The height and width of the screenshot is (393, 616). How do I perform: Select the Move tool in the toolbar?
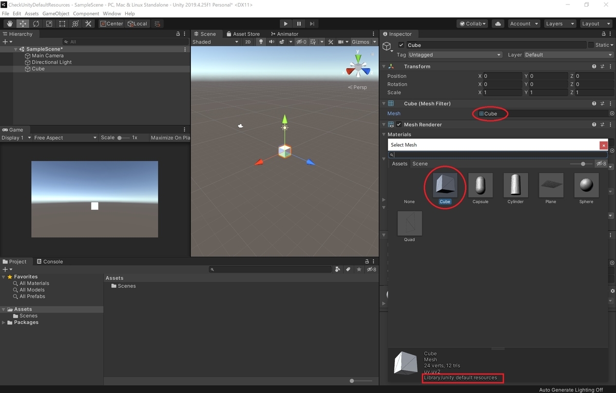[x=23, y=24]
